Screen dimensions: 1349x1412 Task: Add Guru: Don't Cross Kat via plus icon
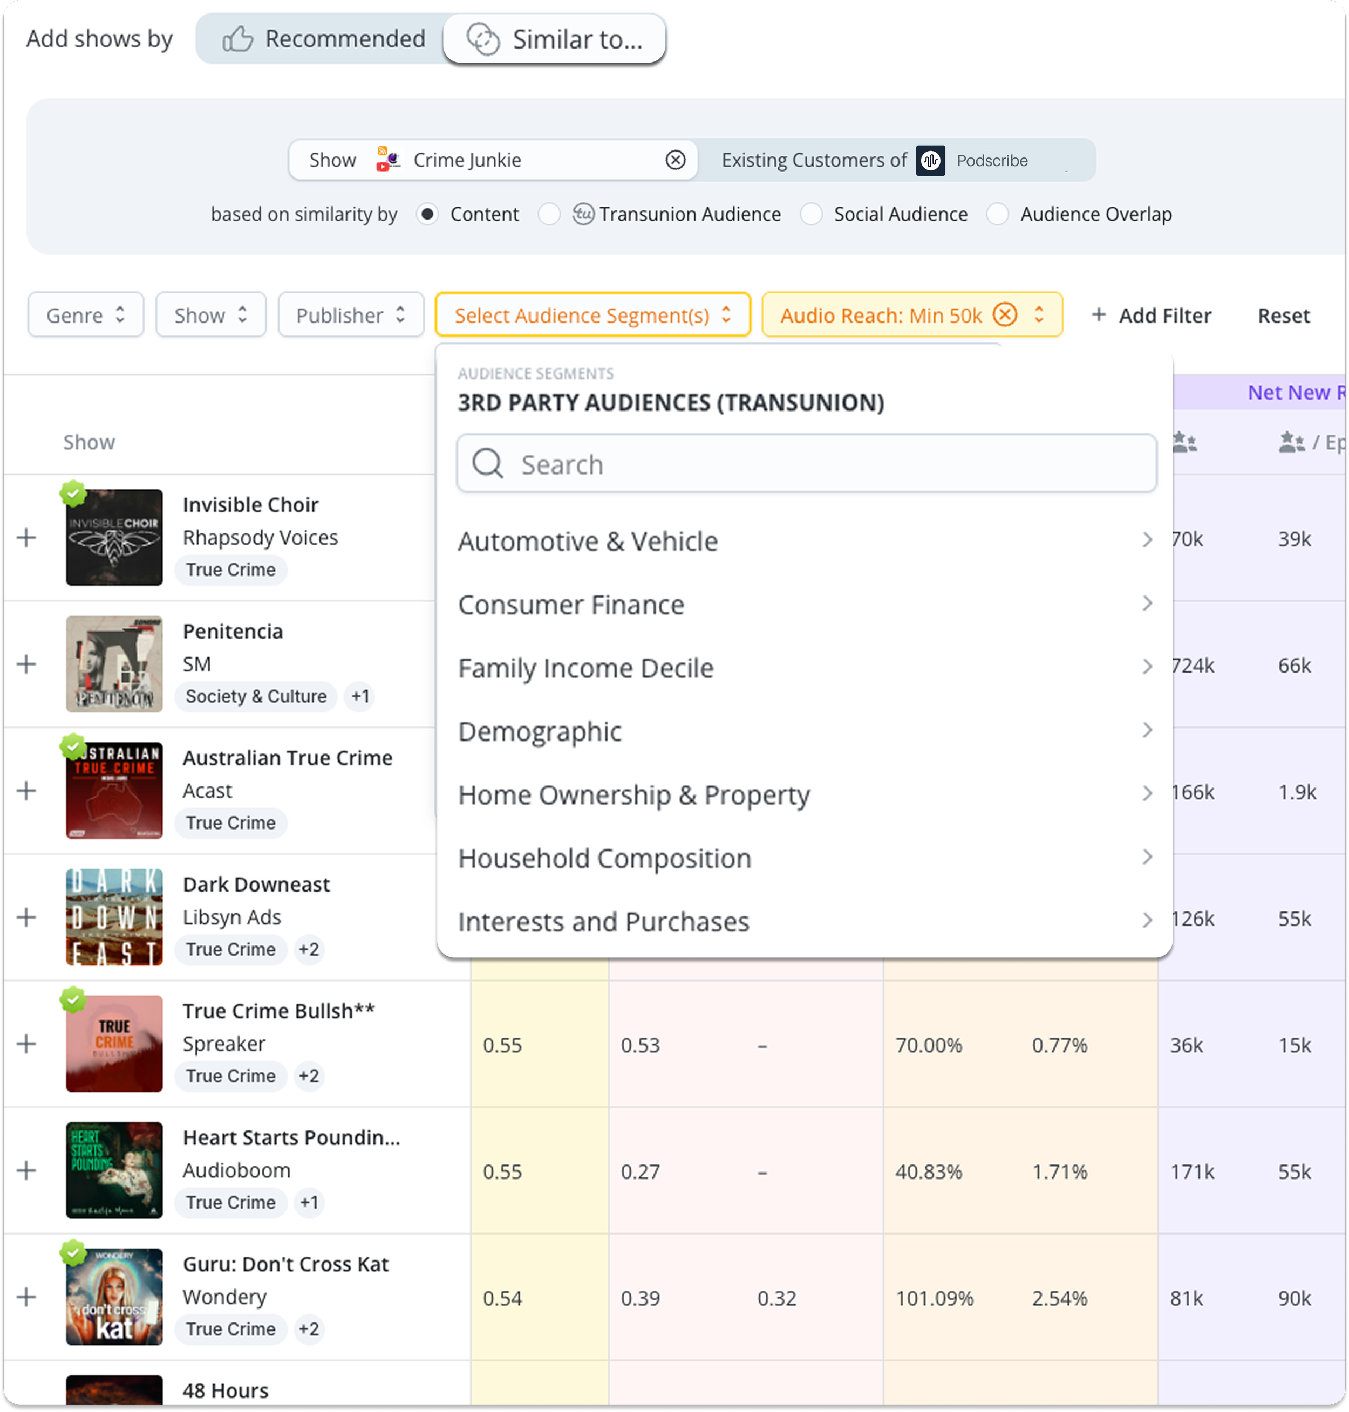(26, 1297)
